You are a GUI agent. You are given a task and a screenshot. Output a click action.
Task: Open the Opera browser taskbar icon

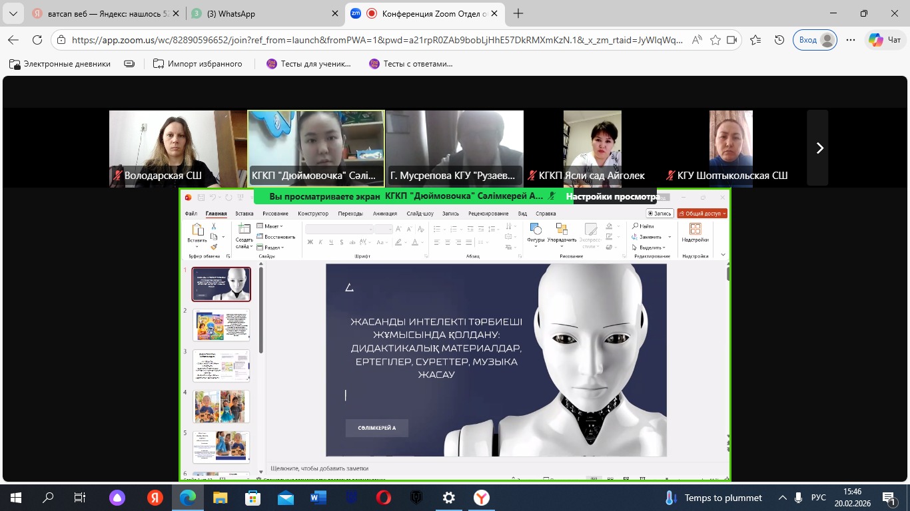[x=383, y=498]
